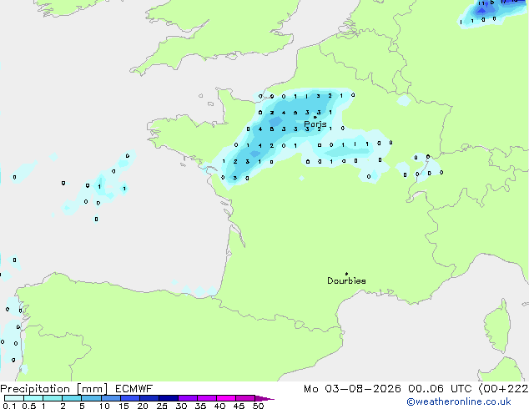Pick the 25–30 mm legend swatch

169,398
